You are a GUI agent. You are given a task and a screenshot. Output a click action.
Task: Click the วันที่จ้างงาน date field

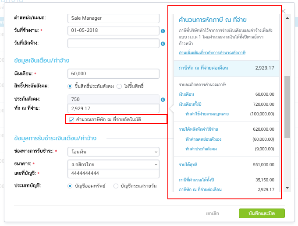coord(114,31)
